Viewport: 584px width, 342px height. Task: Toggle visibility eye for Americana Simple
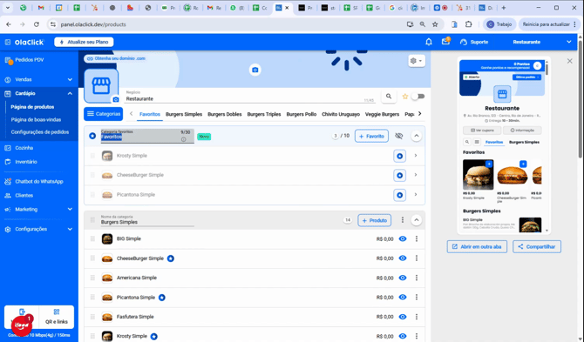(x=403, y=278)
